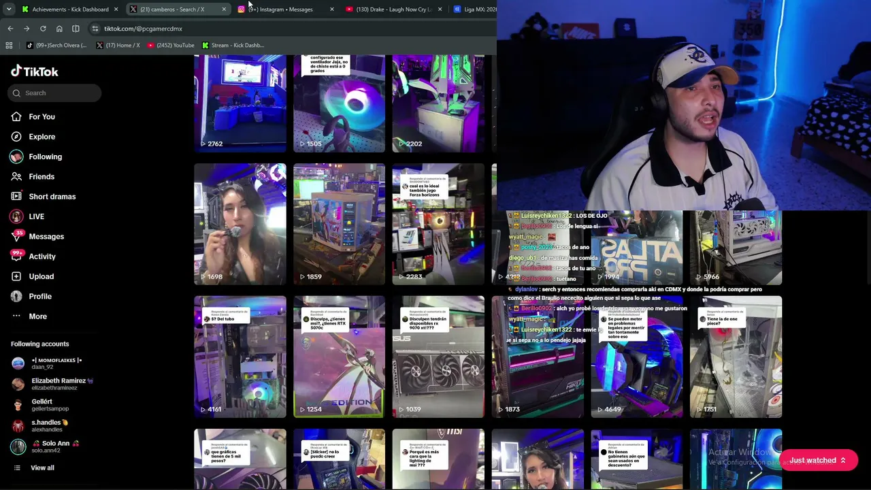Open the graphics card video with 1039 views
871x490 pixels.
(x=438, y=357)
